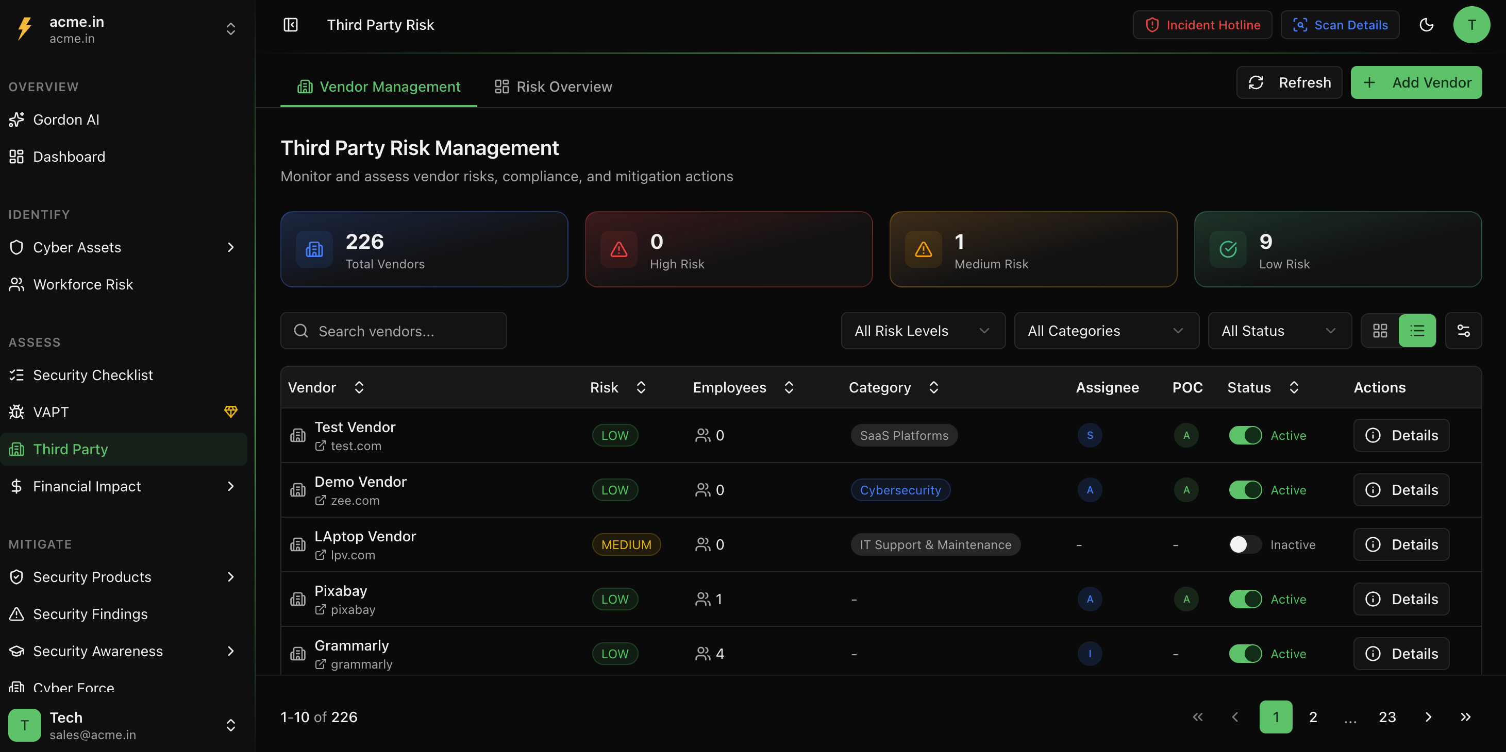Toggle dark mode moon icon
The image size is (1506, 752).
[1426, 25]
